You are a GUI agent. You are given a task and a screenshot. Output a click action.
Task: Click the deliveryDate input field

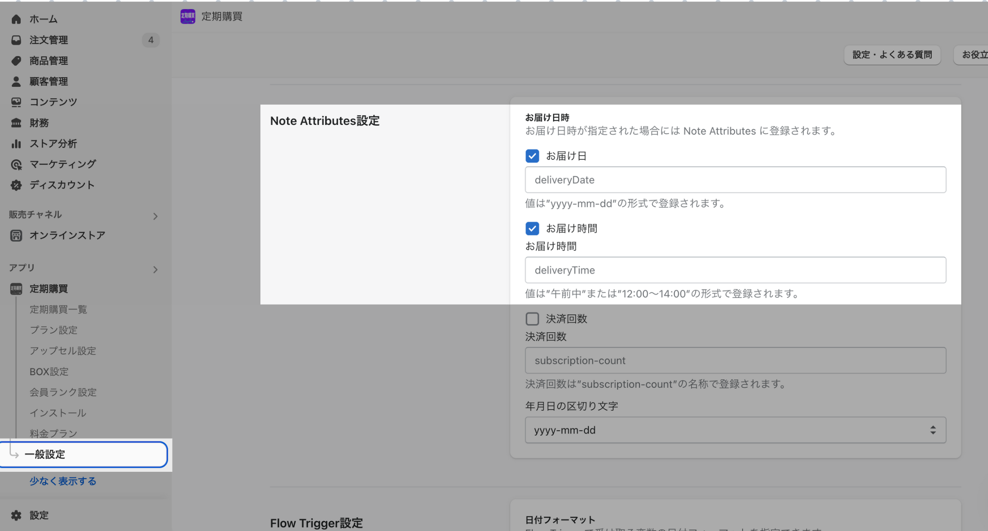coord(735,180)
